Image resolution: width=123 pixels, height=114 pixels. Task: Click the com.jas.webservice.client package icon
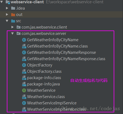click(x=19, y=27)
